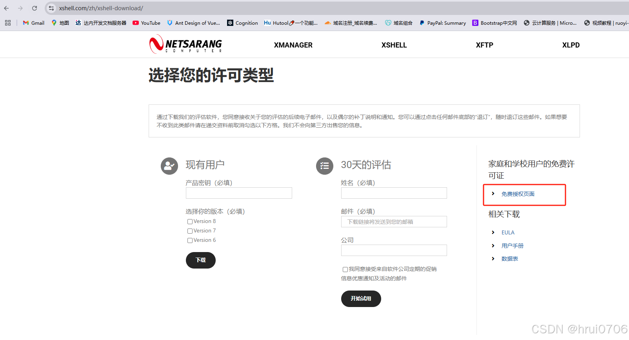Open the 免费授权页面 link
Image resolution: width=629 pixels, height=340 pixels.
tap(518, 194)
